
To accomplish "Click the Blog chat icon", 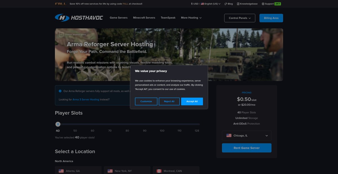I will tap(226, 4).
